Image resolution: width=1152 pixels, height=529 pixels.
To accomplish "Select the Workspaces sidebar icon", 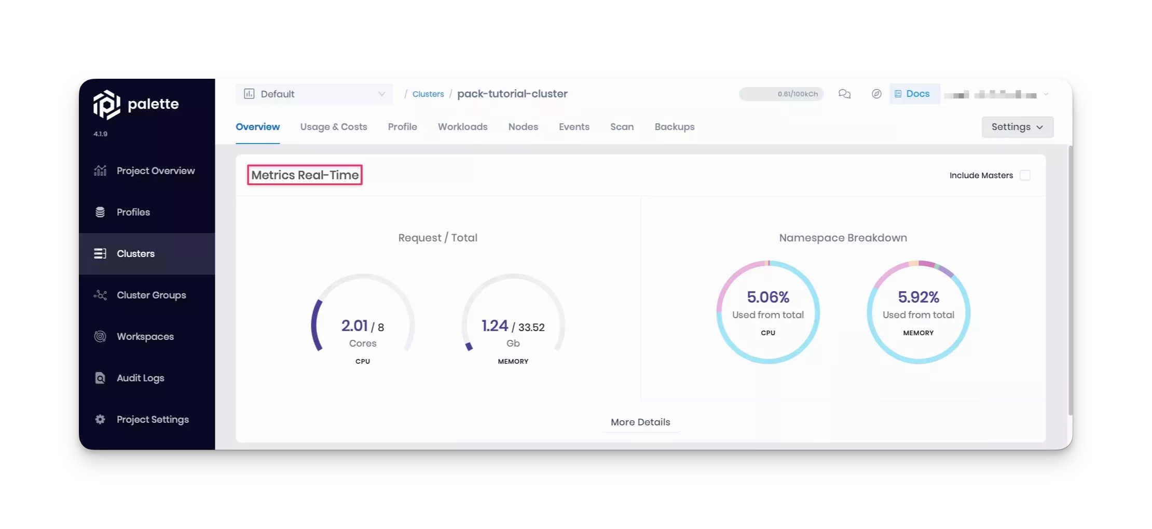I will [100, 336].
